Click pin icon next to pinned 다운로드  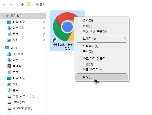[x=44, y=28]
